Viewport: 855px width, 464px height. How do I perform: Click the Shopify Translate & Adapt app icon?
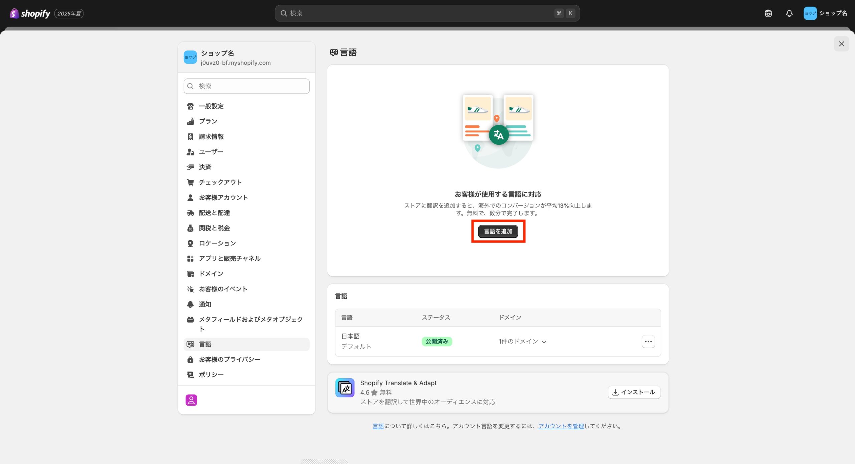click(x=345, y=388)
